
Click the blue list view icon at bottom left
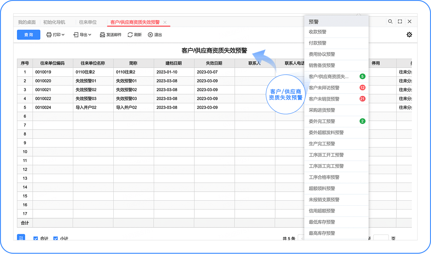click(21, 237)
